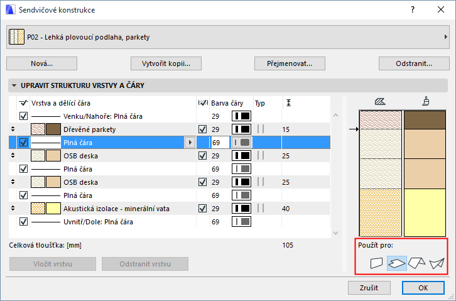Uncheck Venku/Nahoře: Plná čára checkbox

tap(23, 116)
